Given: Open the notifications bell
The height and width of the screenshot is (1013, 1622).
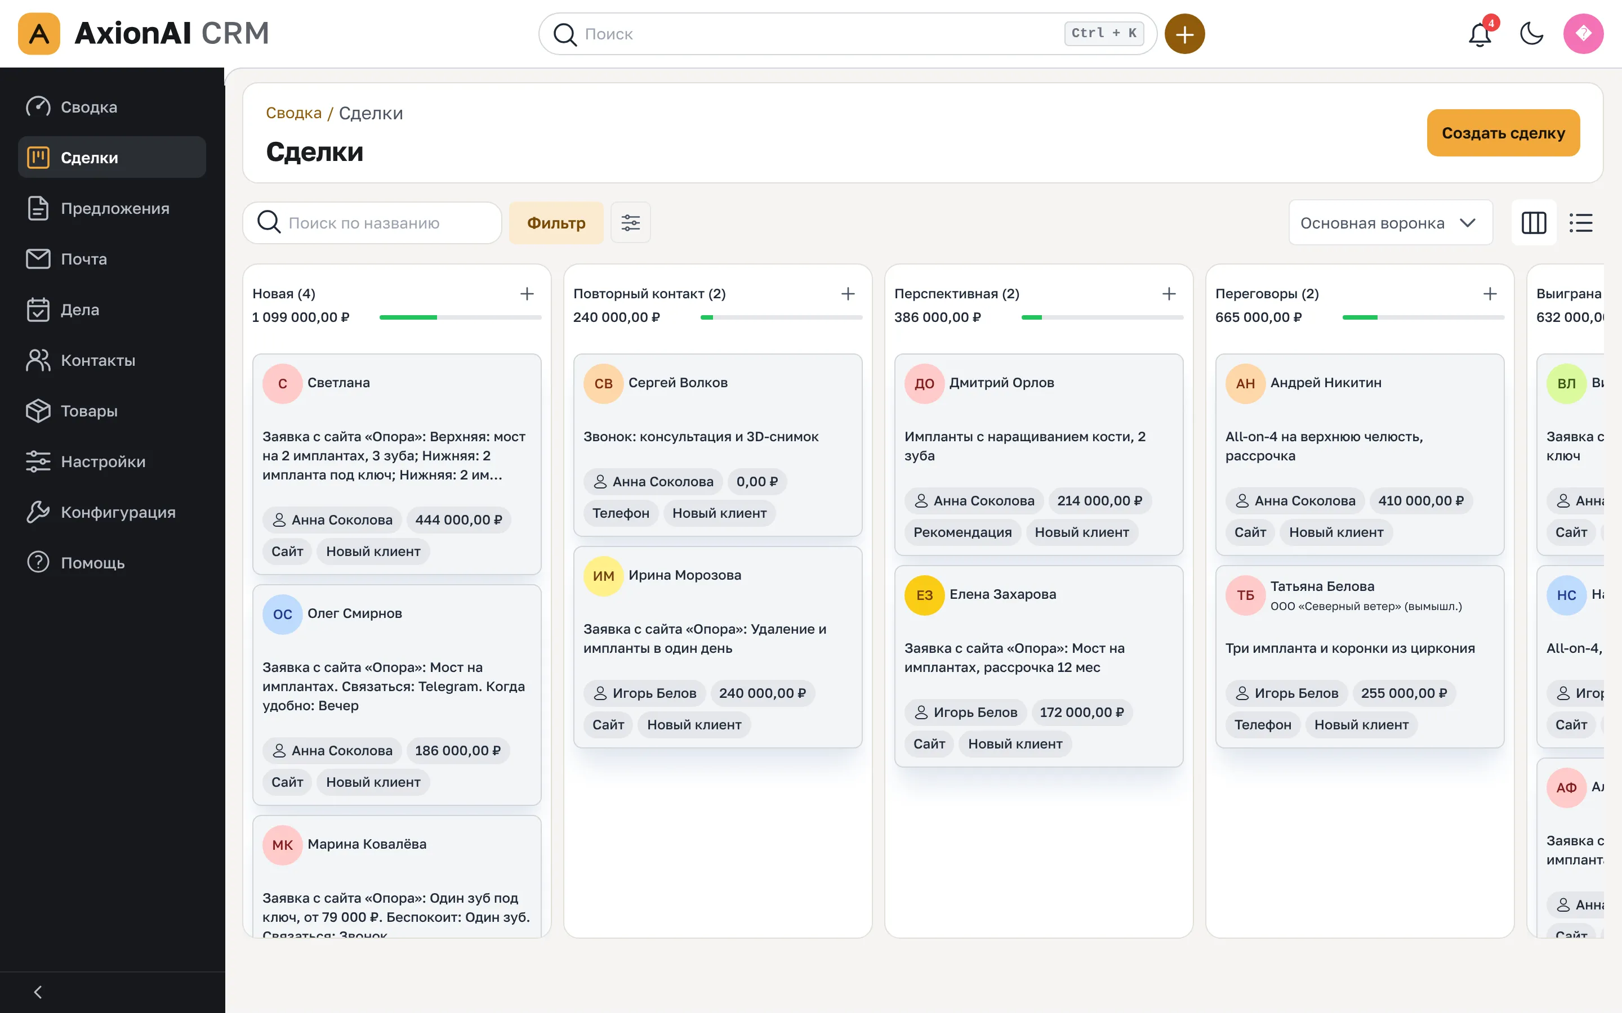Looking at the screenshot, I should click(1480, 34).
